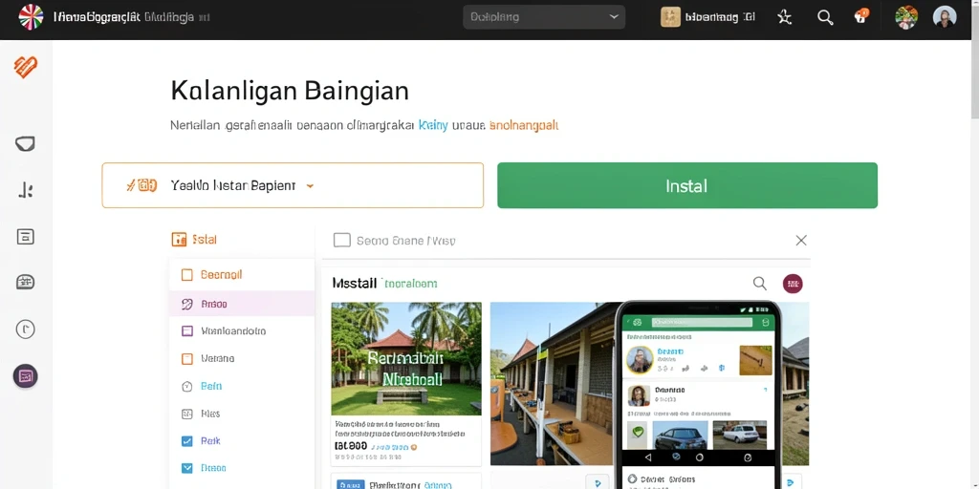Select the highlighted Rnsoo list row

click(242, 304)
